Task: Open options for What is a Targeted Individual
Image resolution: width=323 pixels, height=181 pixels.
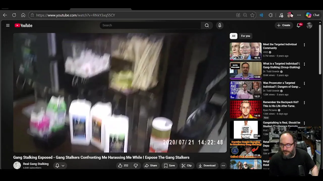Action: point(304,64)
